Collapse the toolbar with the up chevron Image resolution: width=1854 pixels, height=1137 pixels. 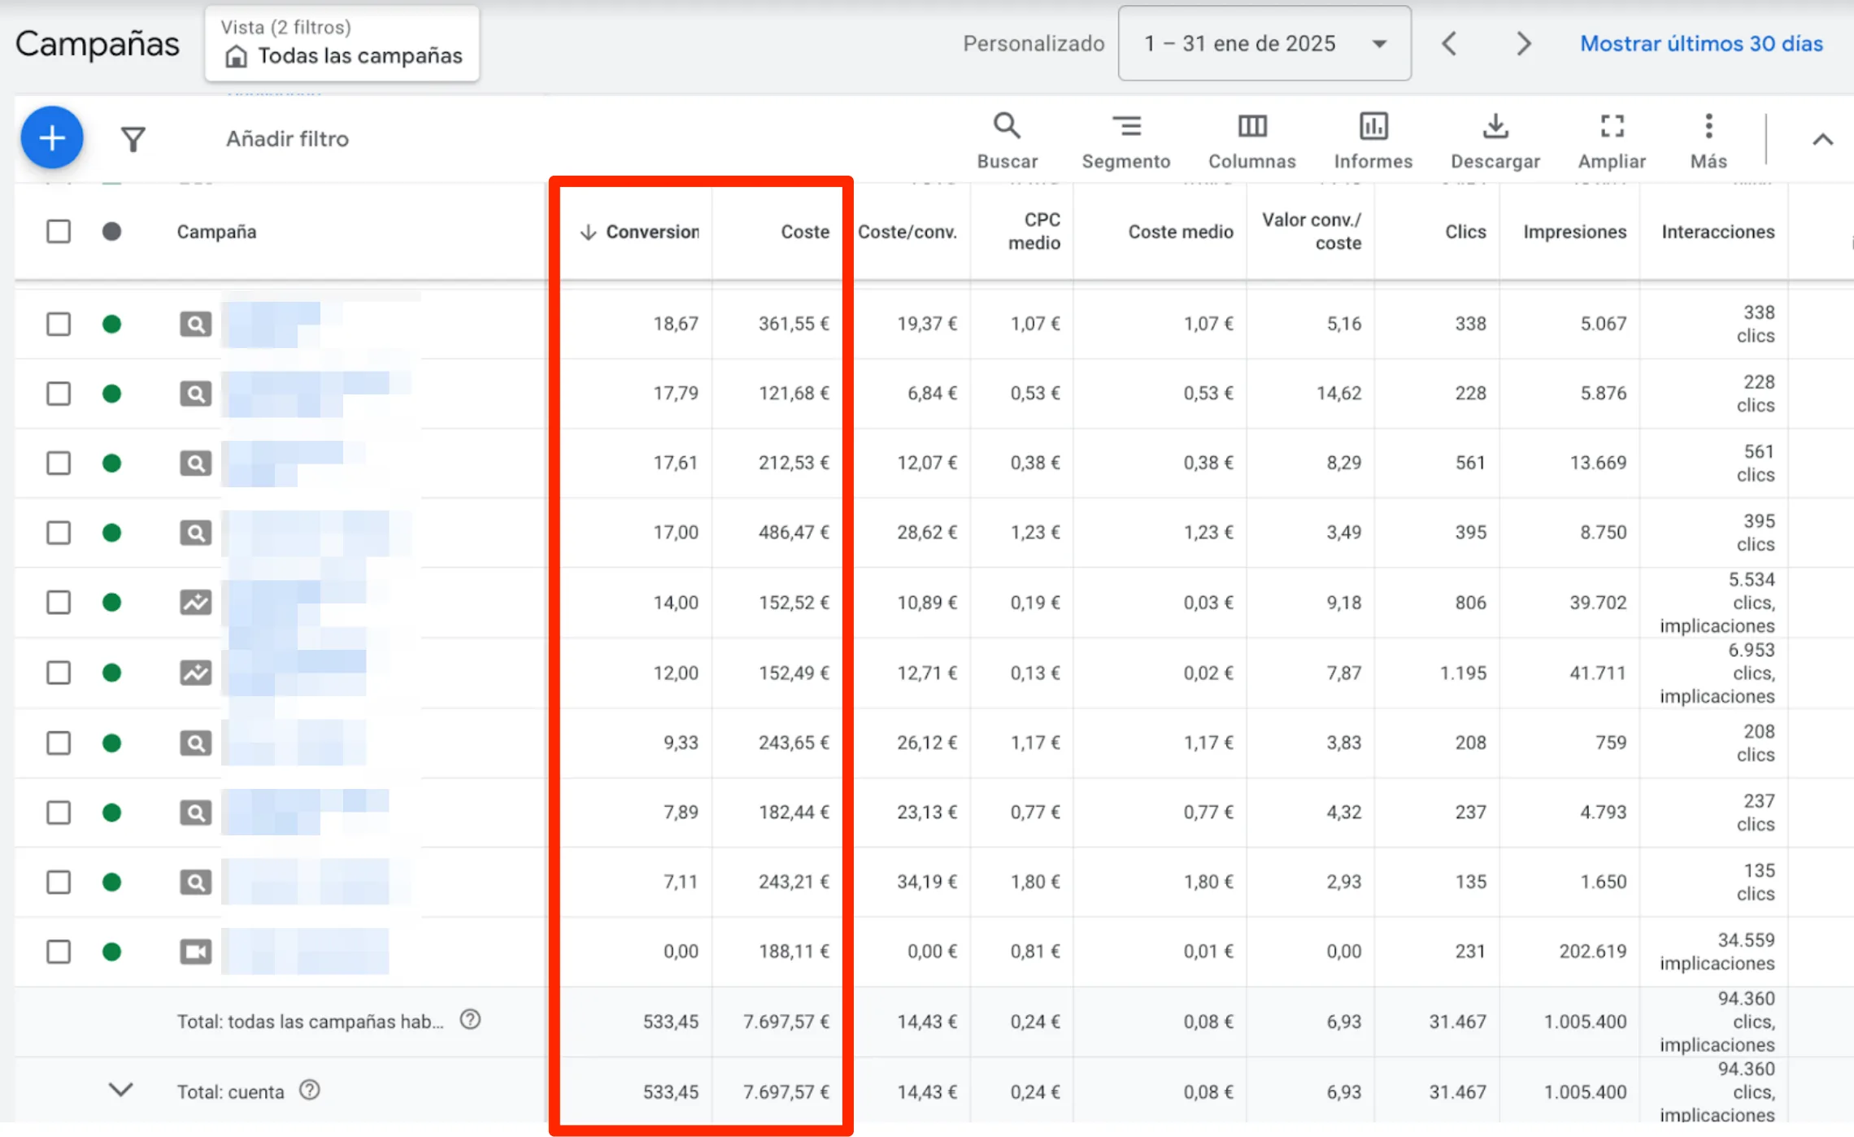(1822, 139)
